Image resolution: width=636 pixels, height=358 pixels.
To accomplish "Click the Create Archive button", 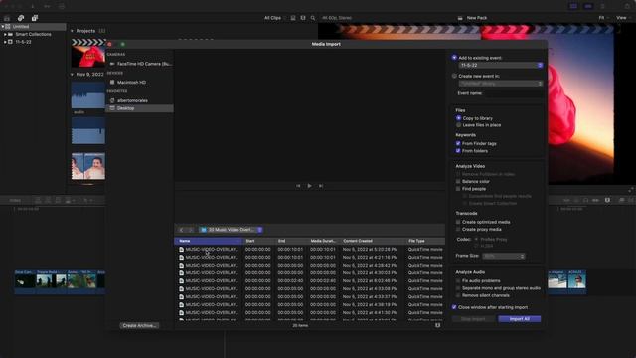I will point(139,325).
